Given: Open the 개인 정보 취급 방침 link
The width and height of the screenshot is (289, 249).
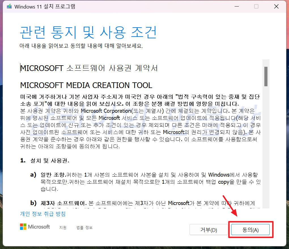Looking at the screenshot, I should pyautogui.click(x=43, y=214).
